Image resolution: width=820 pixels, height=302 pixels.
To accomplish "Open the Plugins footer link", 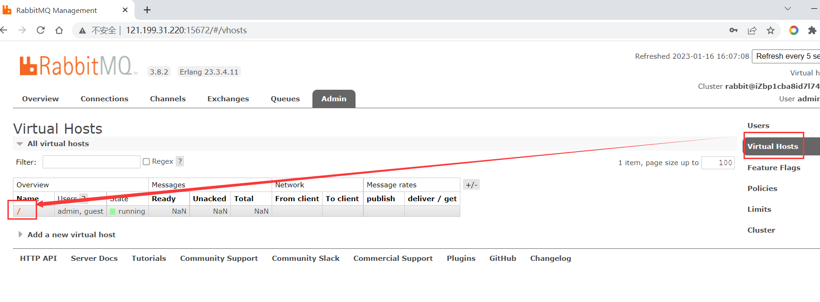I will click(x=461, y=258).
